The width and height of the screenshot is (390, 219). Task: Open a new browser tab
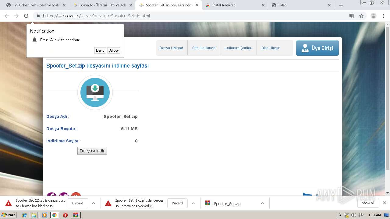pyautogui.click(x=341, y=5)
